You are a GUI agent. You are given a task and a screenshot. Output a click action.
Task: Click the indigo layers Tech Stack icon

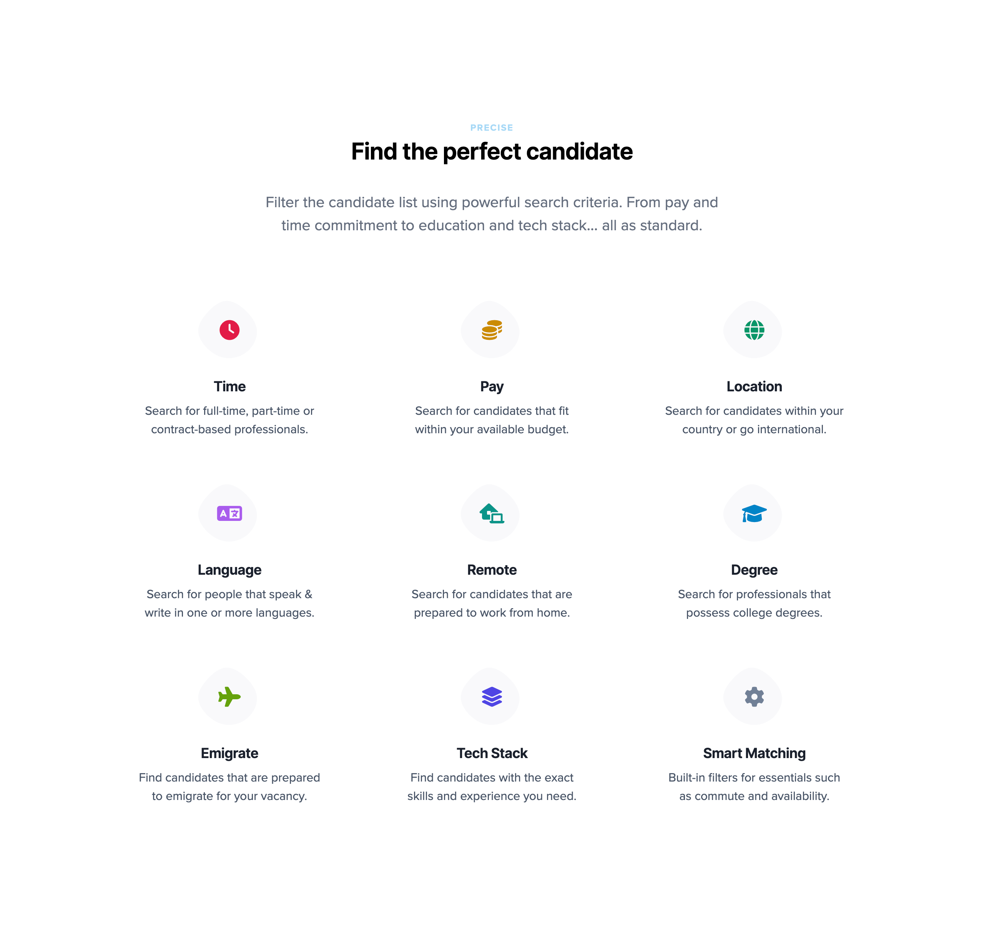tap(492, 697)
